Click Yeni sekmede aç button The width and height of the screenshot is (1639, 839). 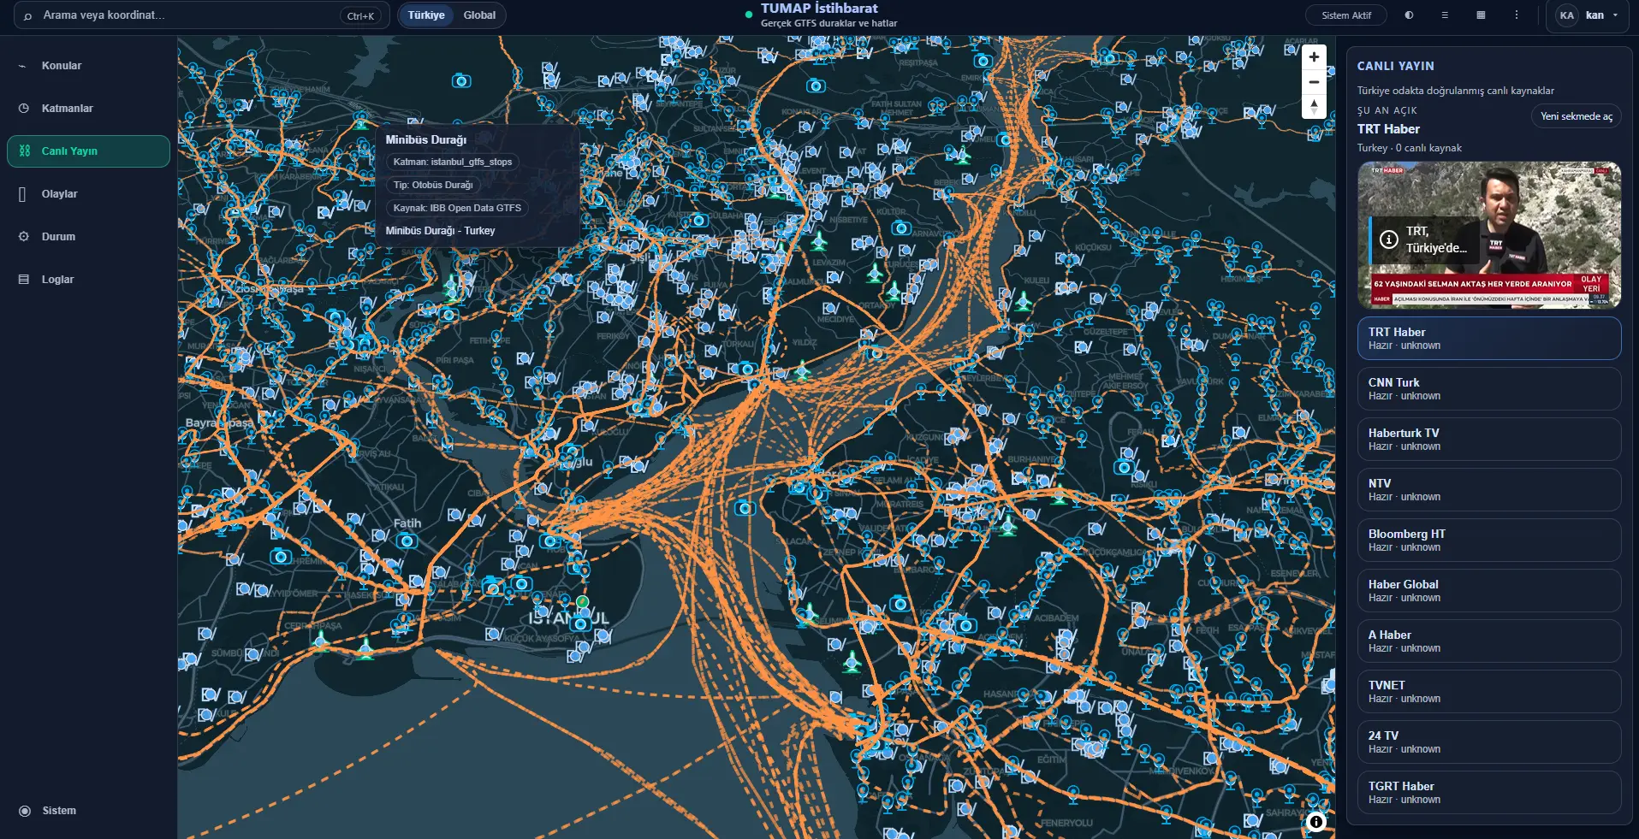coord(1576,116)
